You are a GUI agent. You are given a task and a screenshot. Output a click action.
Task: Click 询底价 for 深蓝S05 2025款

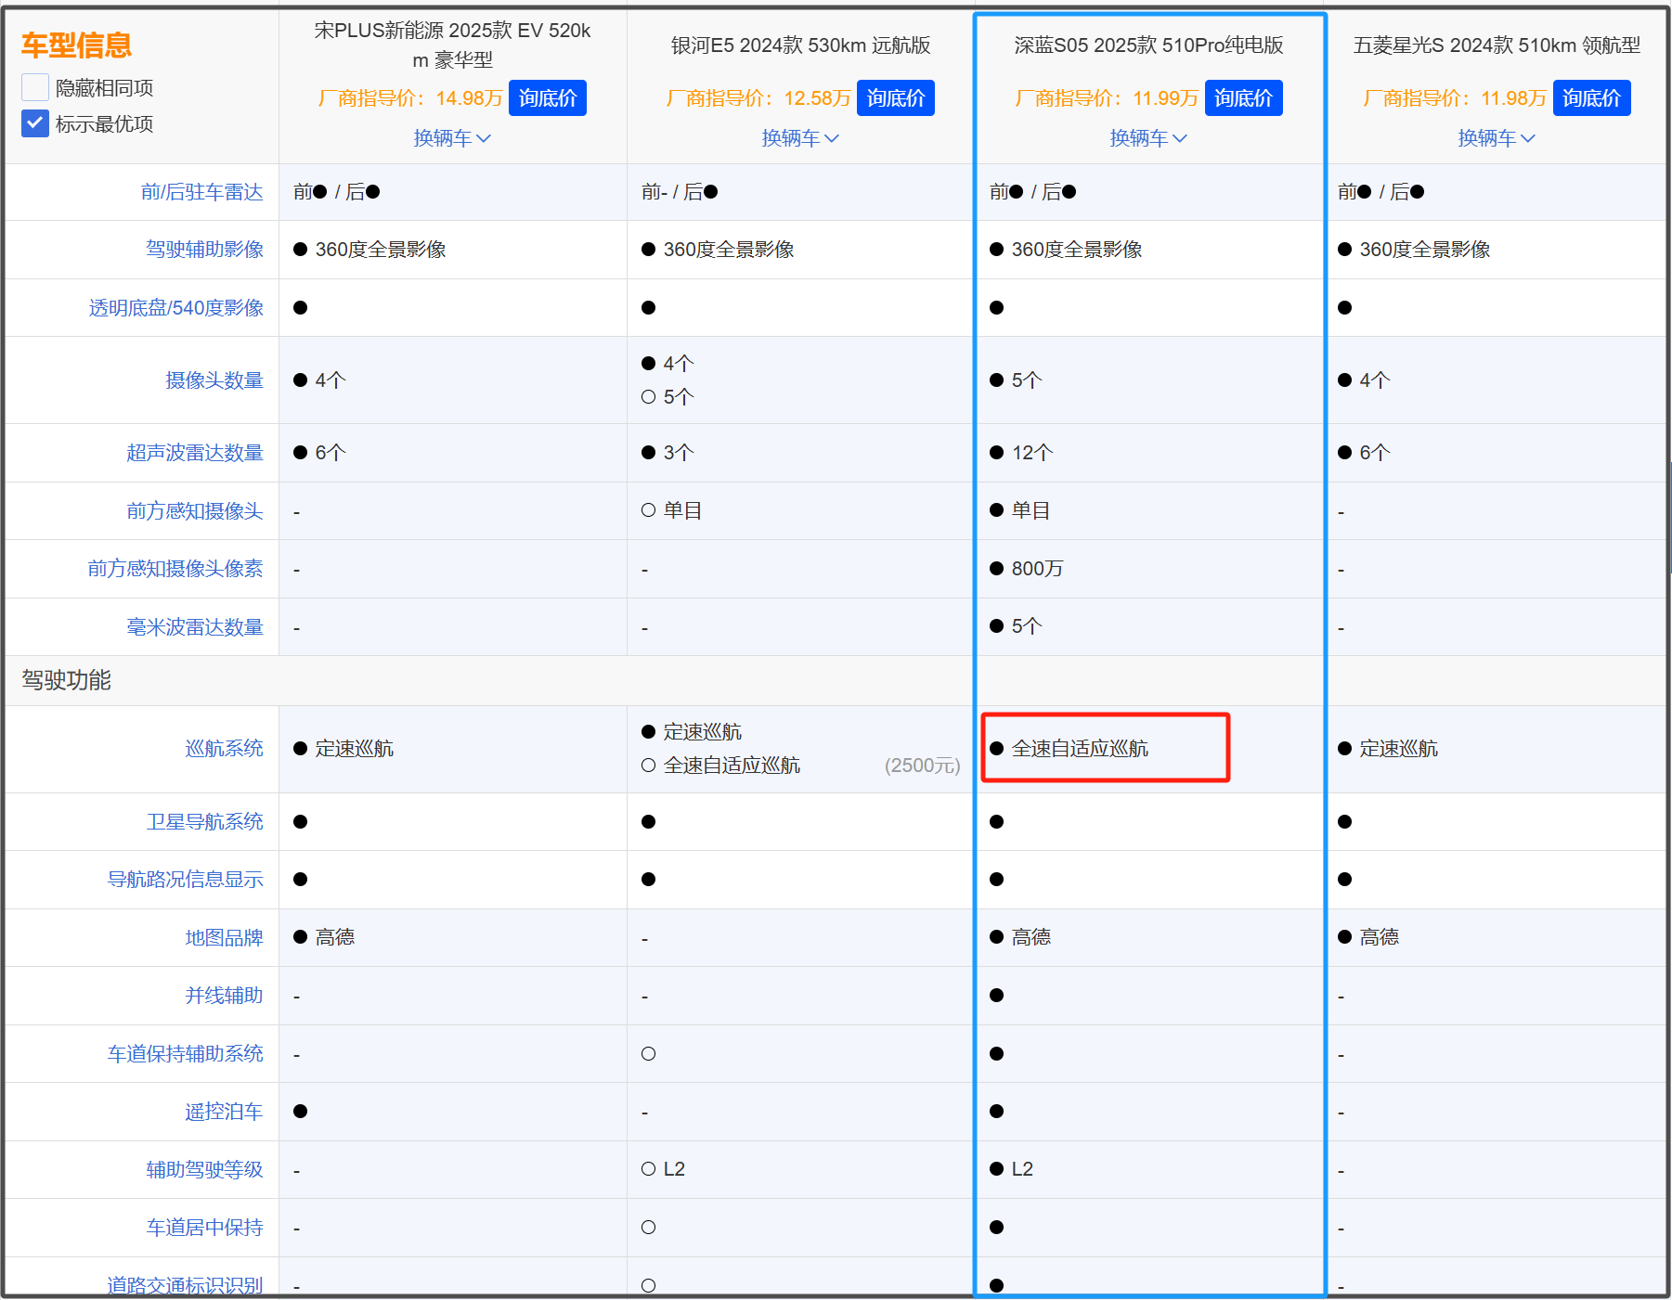point(1244,98)
